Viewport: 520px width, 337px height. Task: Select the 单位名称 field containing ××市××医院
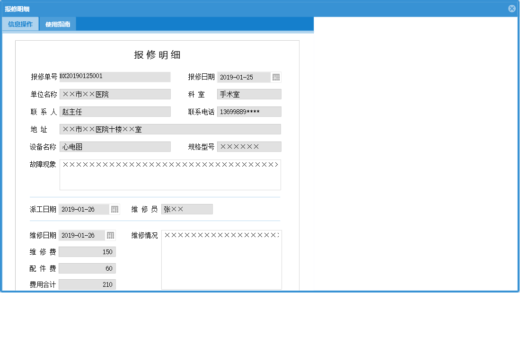(x=115, y=94)
